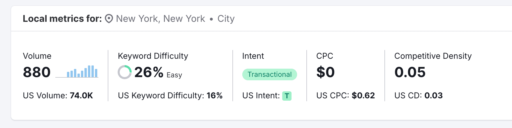Click the volume trend bar chart
Screen dimensions: 512x128
coord(77,72)
